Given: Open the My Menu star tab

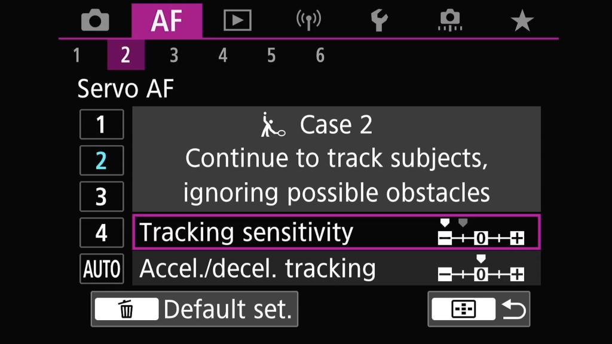Looking at the screenshot, I should (522, 21).
